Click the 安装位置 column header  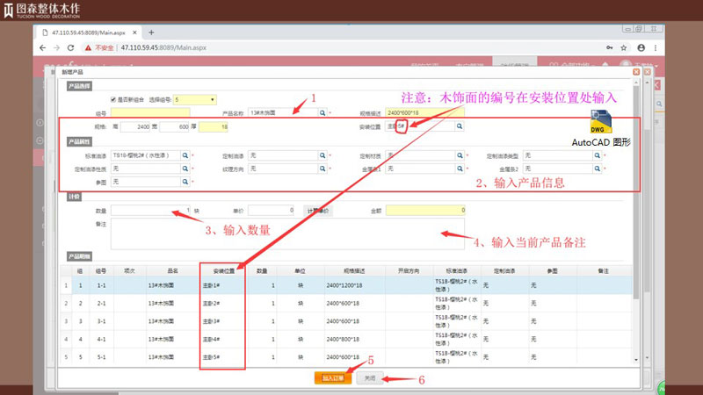(x=221, y=270)
